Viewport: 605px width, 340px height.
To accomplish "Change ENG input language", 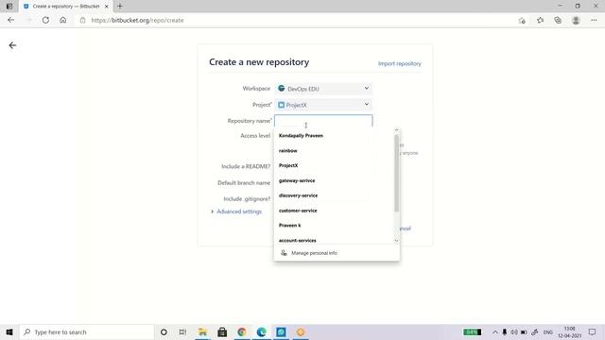I will coord(548,332).
